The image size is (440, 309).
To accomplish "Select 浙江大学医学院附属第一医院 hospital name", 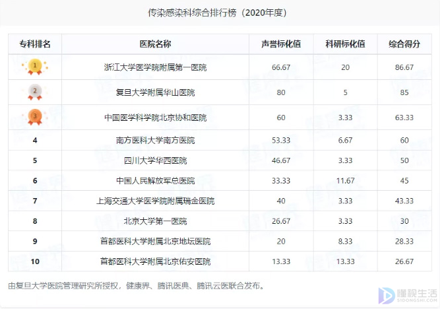I will point(155,67).
